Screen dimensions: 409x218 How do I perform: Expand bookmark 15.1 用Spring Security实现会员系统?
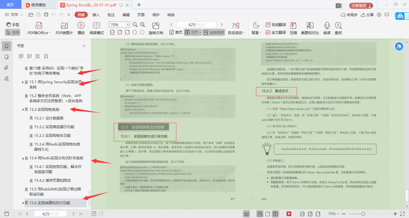[x=23, y=82]
